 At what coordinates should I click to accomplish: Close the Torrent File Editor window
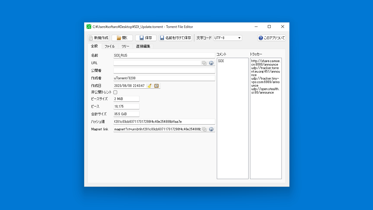tap(283, 27)
